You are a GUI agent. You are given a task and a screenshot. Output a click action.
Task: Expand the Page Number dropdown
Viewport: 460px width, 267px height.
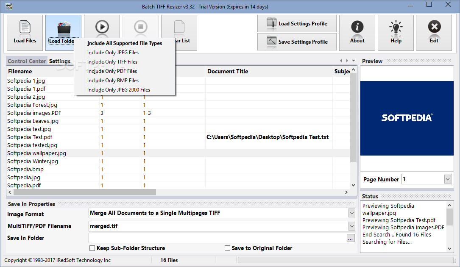click(447, 179)
